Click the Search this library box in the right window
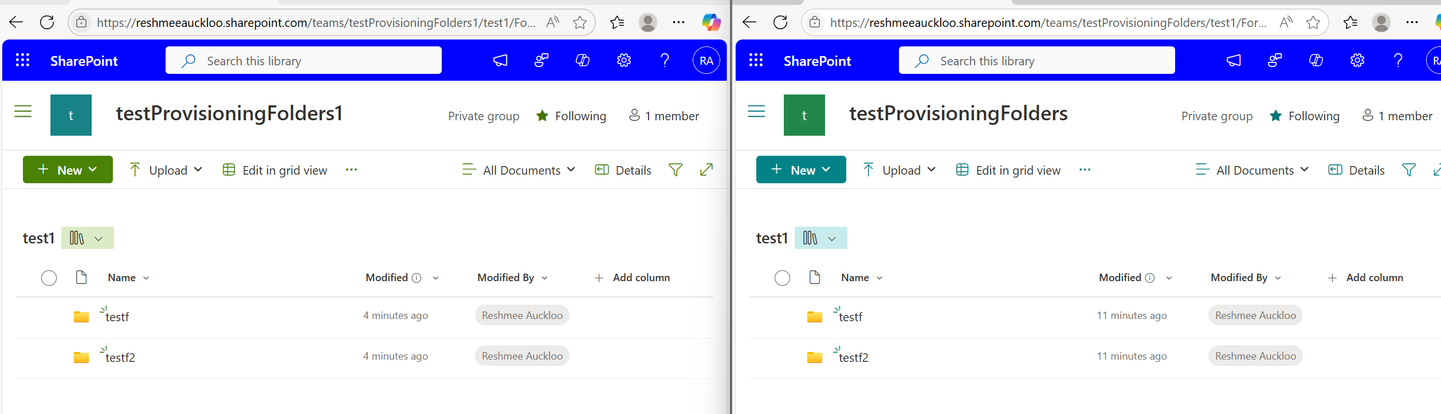This screenshot has height=414, width=1441. pos(1037,60)
